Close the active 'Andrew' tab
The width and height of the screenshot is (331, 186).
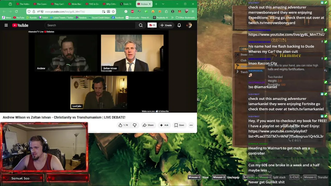coord(149,4)
